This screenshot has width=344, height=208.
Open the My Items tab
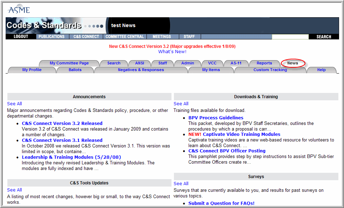pyautogui.click(x=211, y=70)
